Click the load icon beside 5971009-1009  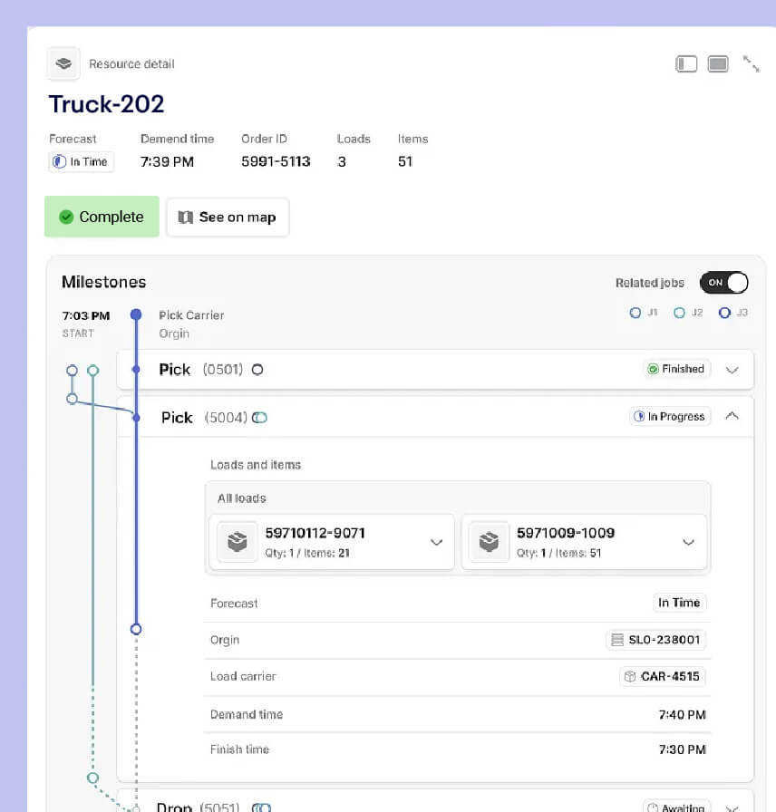[489, 541]
